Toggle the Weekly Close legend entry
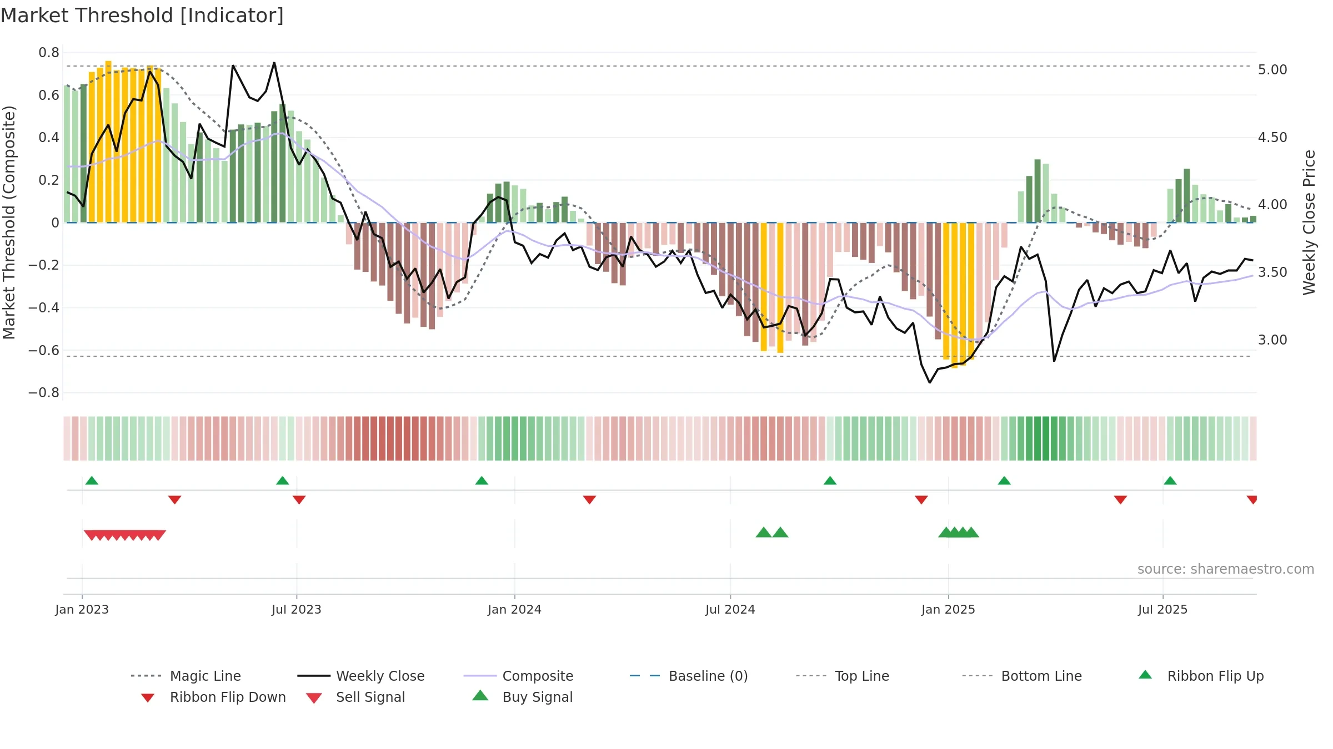 coord(361,676)
